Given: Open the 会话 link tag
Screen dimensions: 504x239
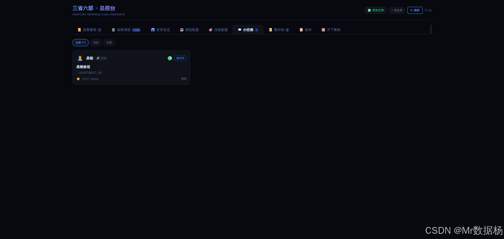Looking at the screenshot, I should coord(101,58).
